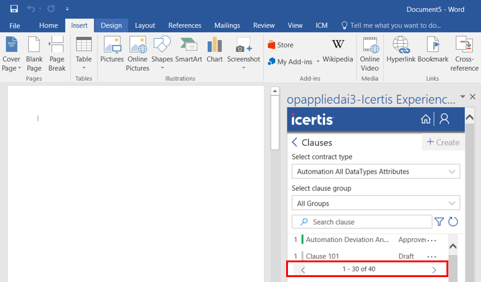481x282 pixels.
Task: Open the Icertis user profile icon
Action: (x=444, y=119)
